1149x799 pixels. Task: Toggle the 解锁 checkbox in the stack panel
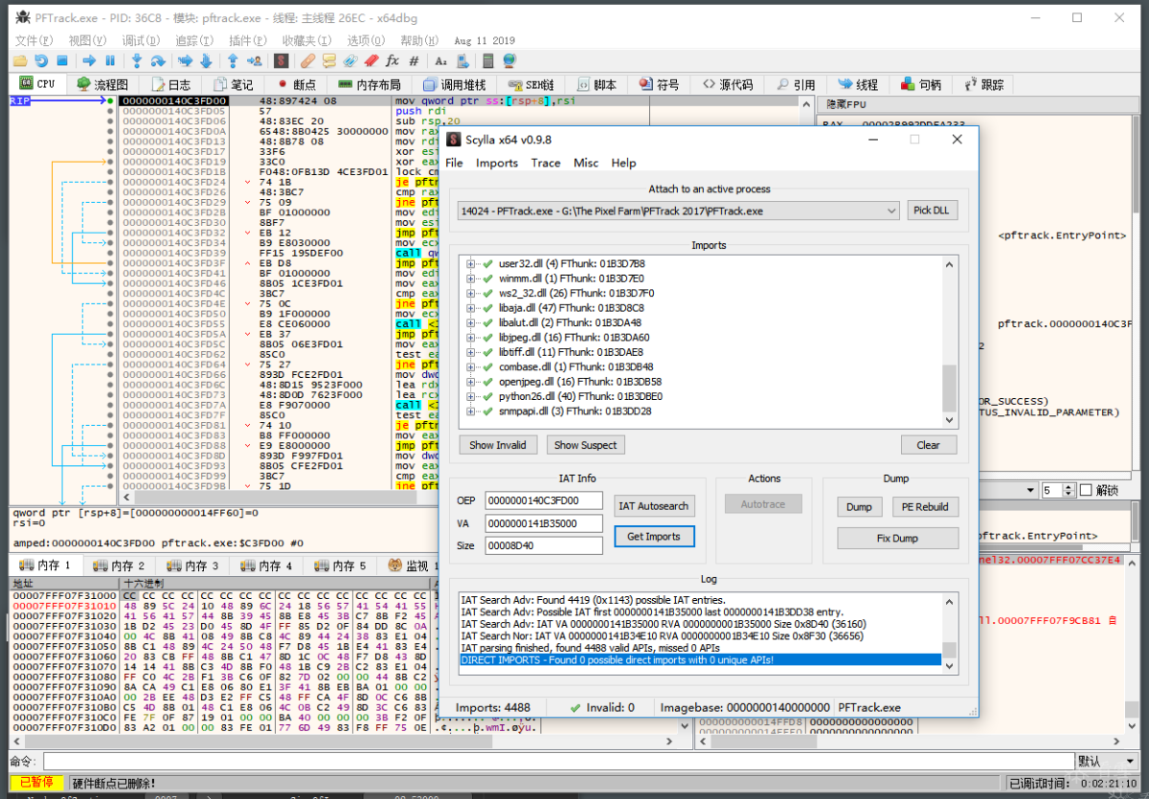pos(1085,490)
